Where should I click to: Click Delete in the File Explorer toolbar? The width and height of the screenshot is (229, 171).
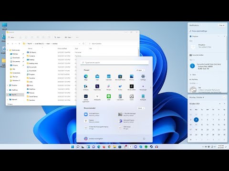click(49, 38)
